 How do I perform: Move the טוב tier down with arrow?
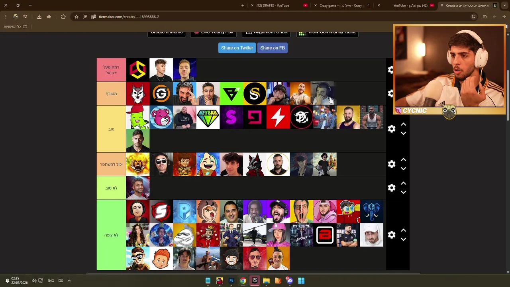click(403, 134)
